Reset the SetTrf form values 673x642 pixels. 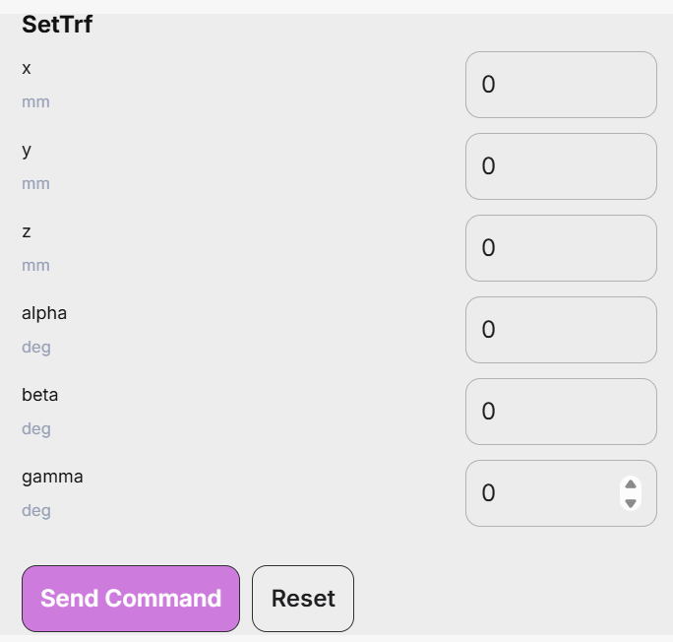click(x=303, y=599)
